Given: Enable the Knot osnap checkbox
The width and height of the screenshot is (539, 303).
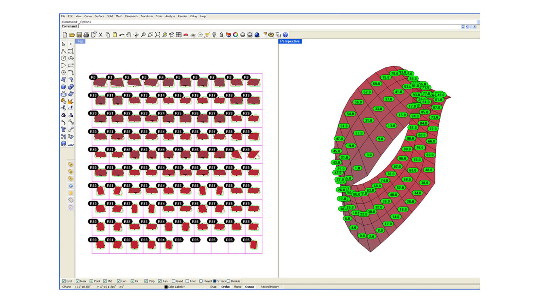Looking at the screenshot, I should tap(187, 281).
